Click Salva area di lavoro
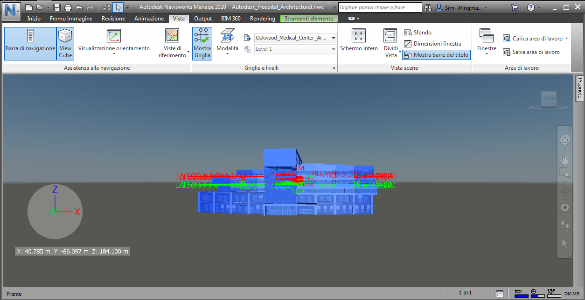Image resolution: width=585 pixels, height=300 pixels. pyautogui.click(x=531, y=52)
